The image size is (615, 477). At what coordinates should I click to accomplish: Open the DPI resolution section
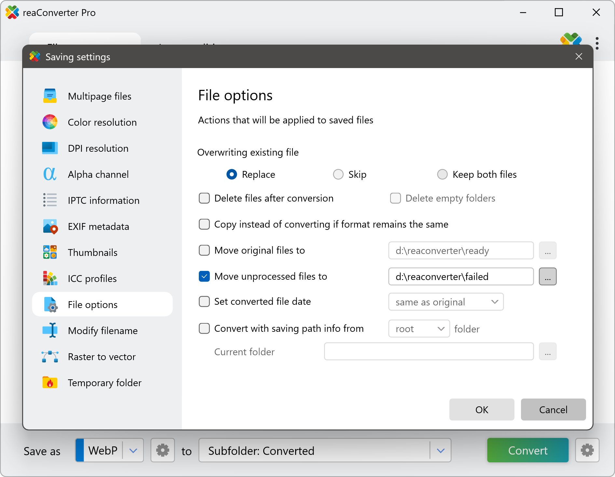(98, 148)
